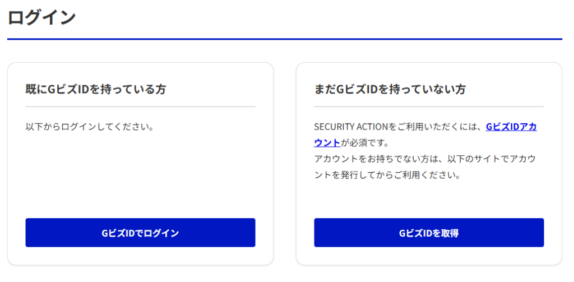The width and height of the screenshot is (574, 282).
Task: Click the アカウントをお持ちでない方は sentence line
Action: click(425, 159)
